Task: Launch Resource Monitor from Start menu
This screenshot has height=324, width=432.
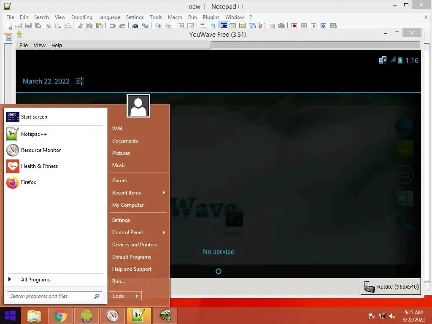Action: pos(54,150)
